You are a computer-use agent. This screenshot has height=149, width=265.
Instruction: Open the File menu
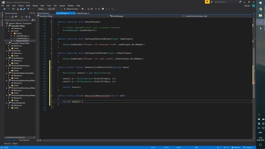(x=2, y=5)
